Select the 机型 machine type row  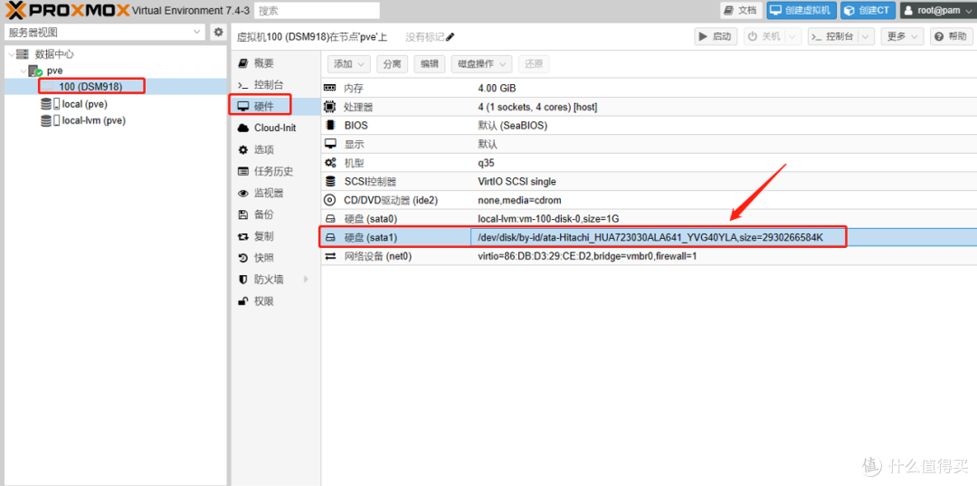[649, 163]
